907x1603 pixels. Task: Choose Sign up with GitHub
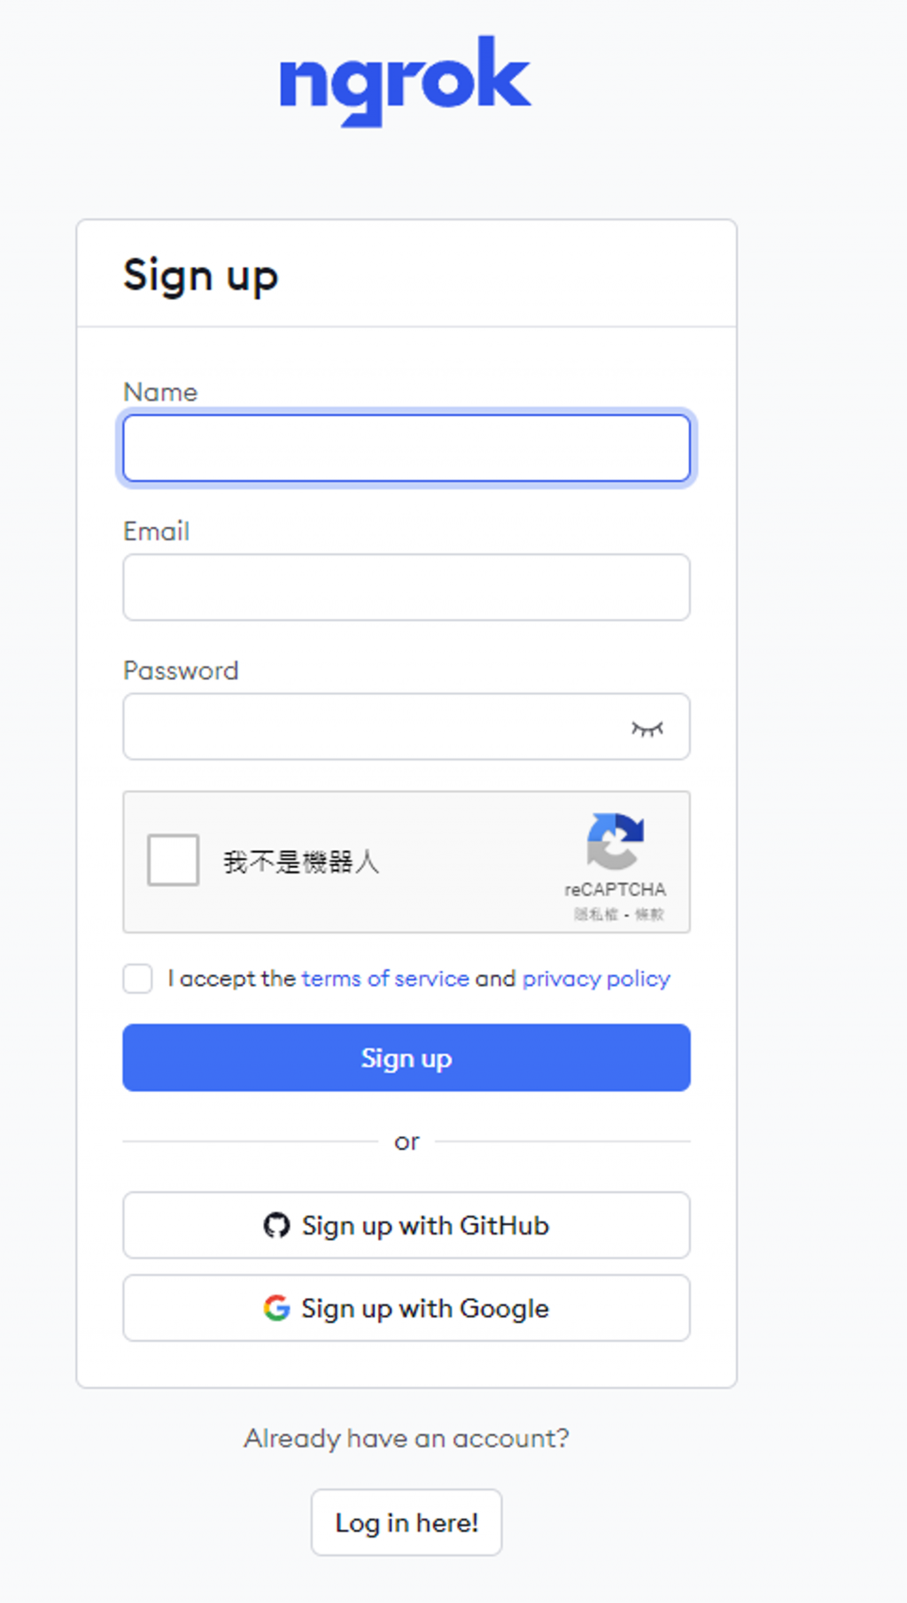(407, 1225)
